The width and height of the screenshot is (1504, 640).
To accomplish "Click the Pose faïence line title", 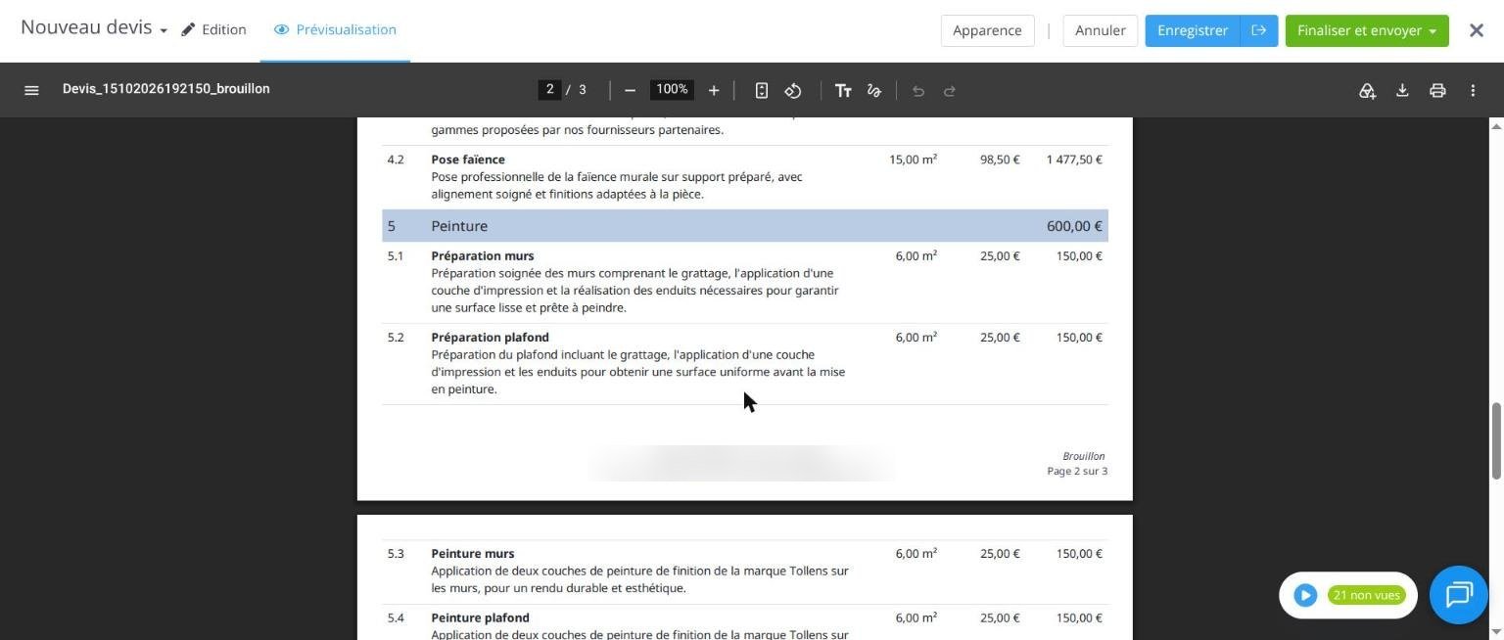I will [468, 160].
